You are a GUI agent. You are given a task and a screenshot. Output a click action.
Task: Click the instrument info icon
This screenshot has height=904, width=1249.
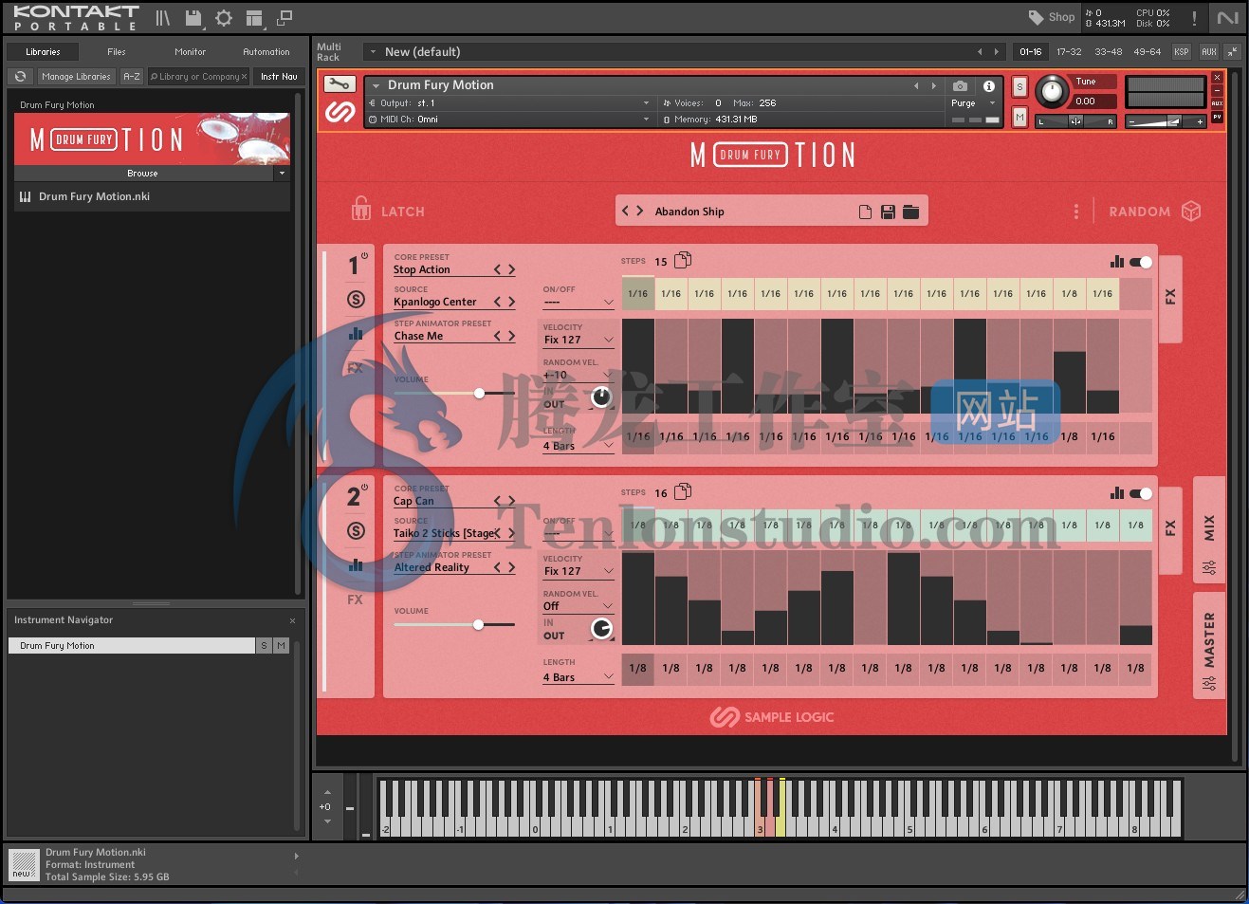click(x=989, y=85)
